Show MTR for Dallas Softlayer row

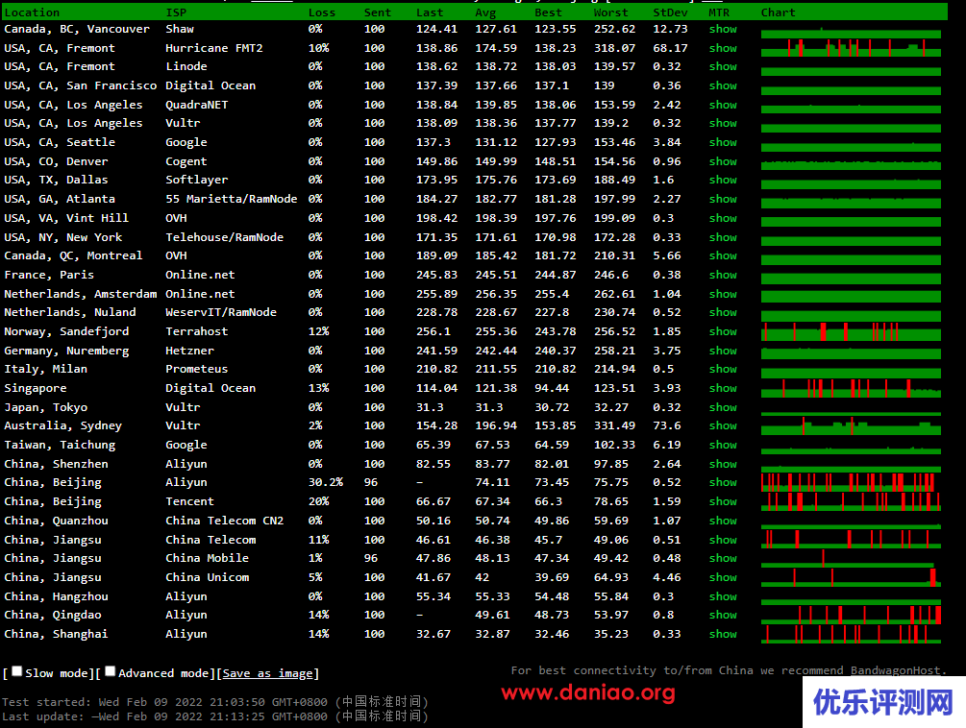pos(723,180)
